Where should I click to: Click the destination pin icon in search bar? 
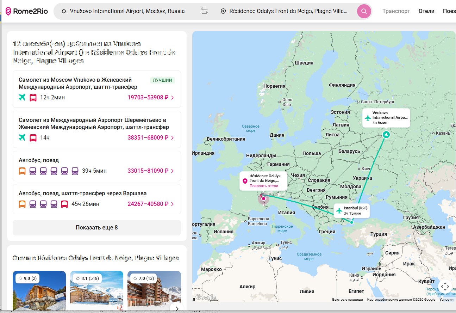click(x=223, y=11)
